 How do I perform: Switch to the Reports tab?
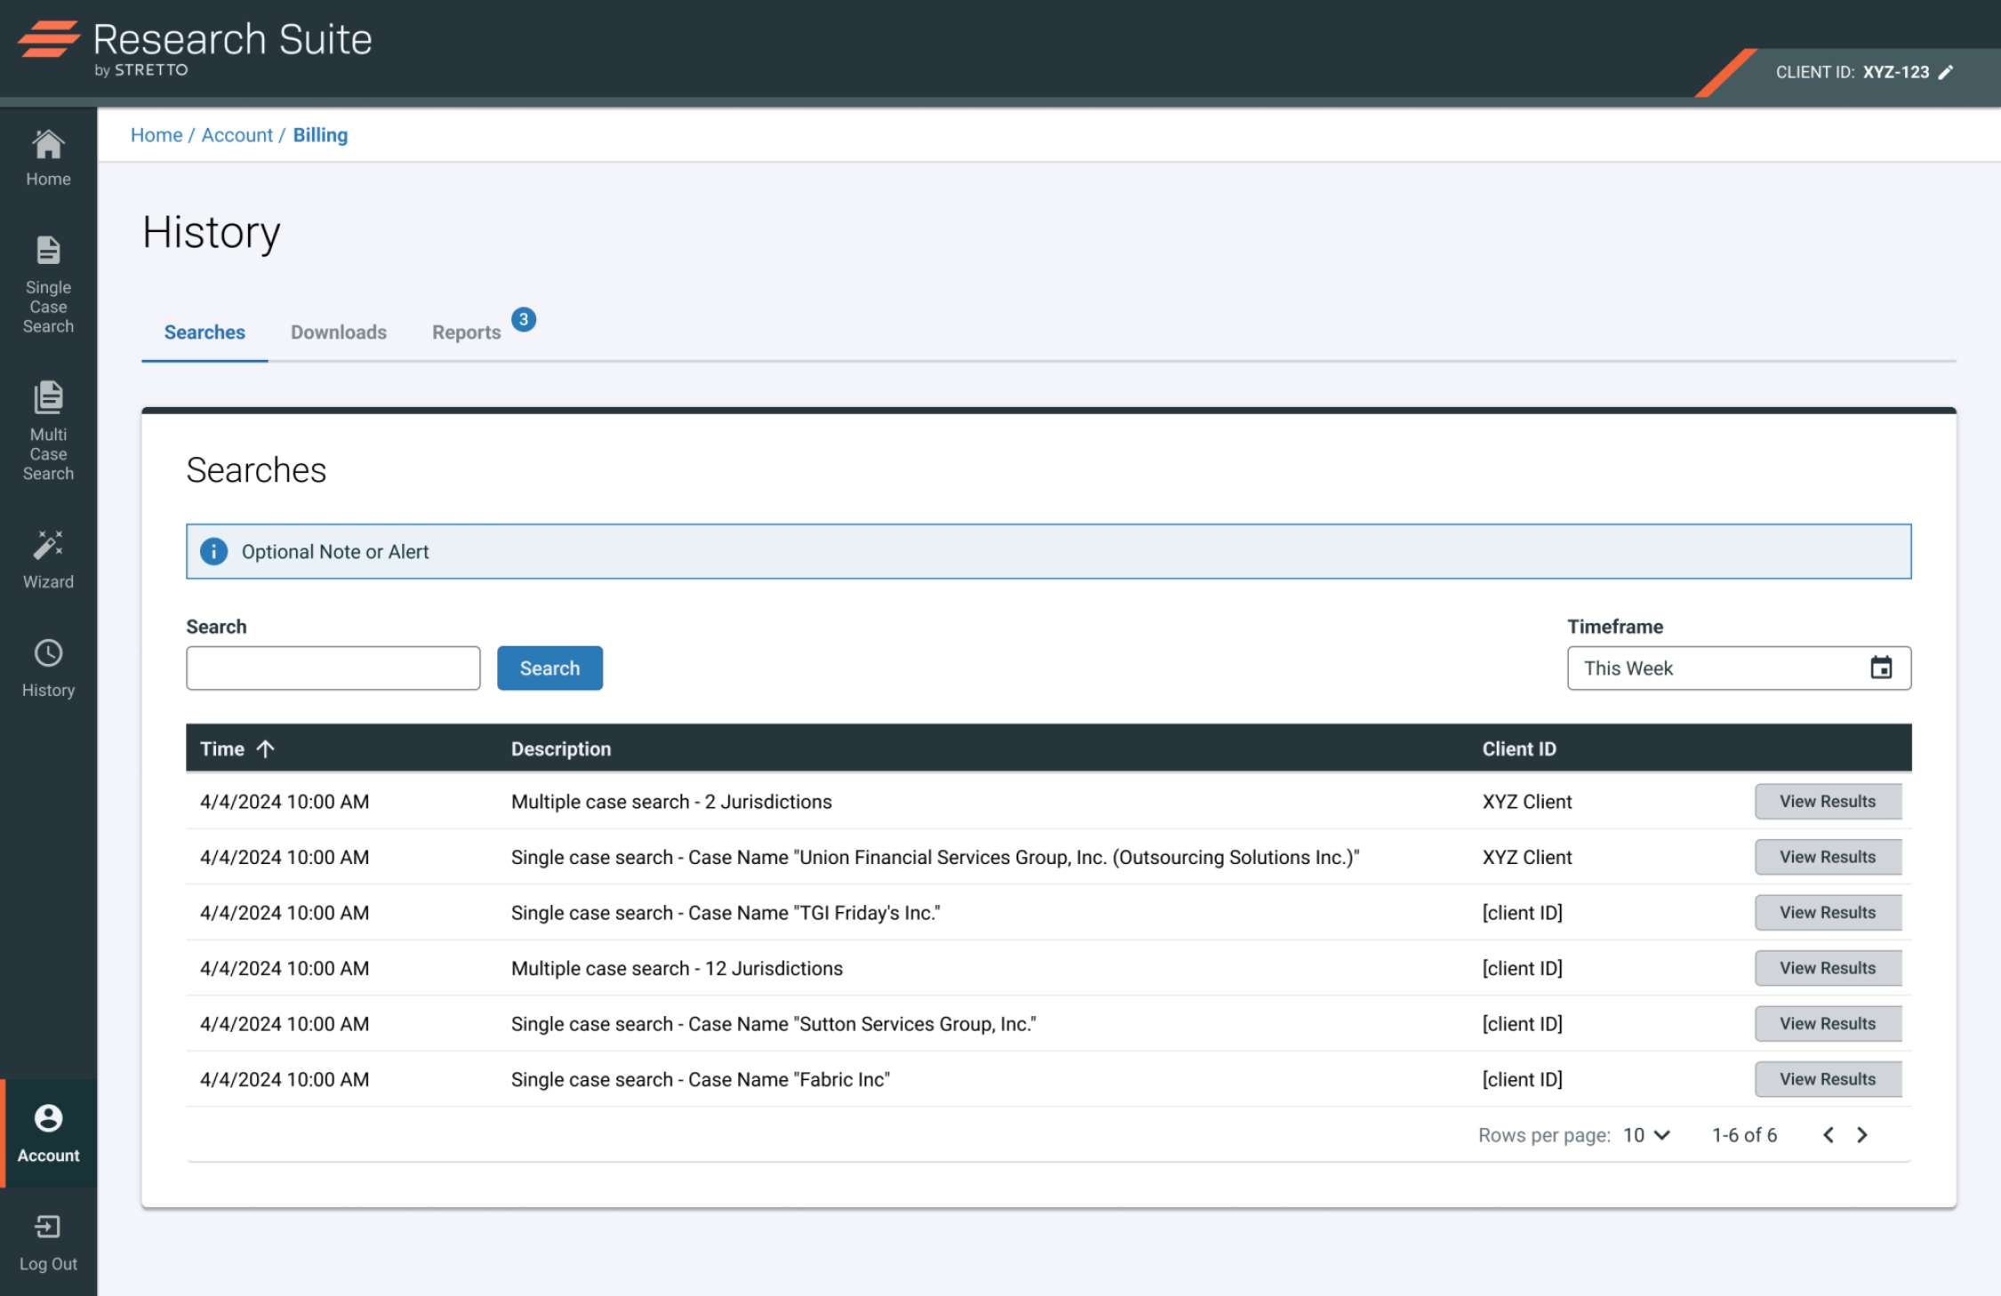point(466,332)
